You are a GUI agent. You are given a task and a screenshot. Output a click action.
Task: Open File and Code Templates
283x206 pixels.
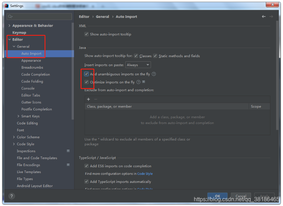click(x=37, y=158)
